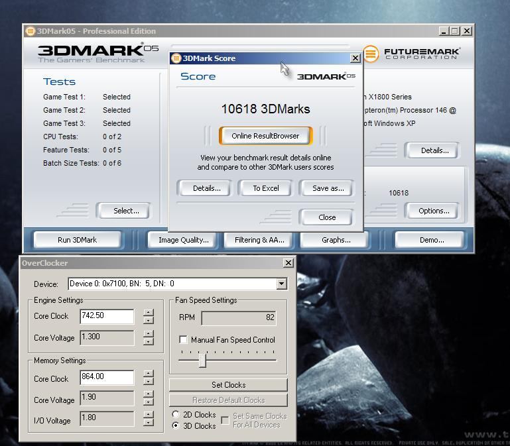The image size is (510, 446).
Task: Click the Memory Core Voltage field 1.90
Action: [x=107, y=398]
